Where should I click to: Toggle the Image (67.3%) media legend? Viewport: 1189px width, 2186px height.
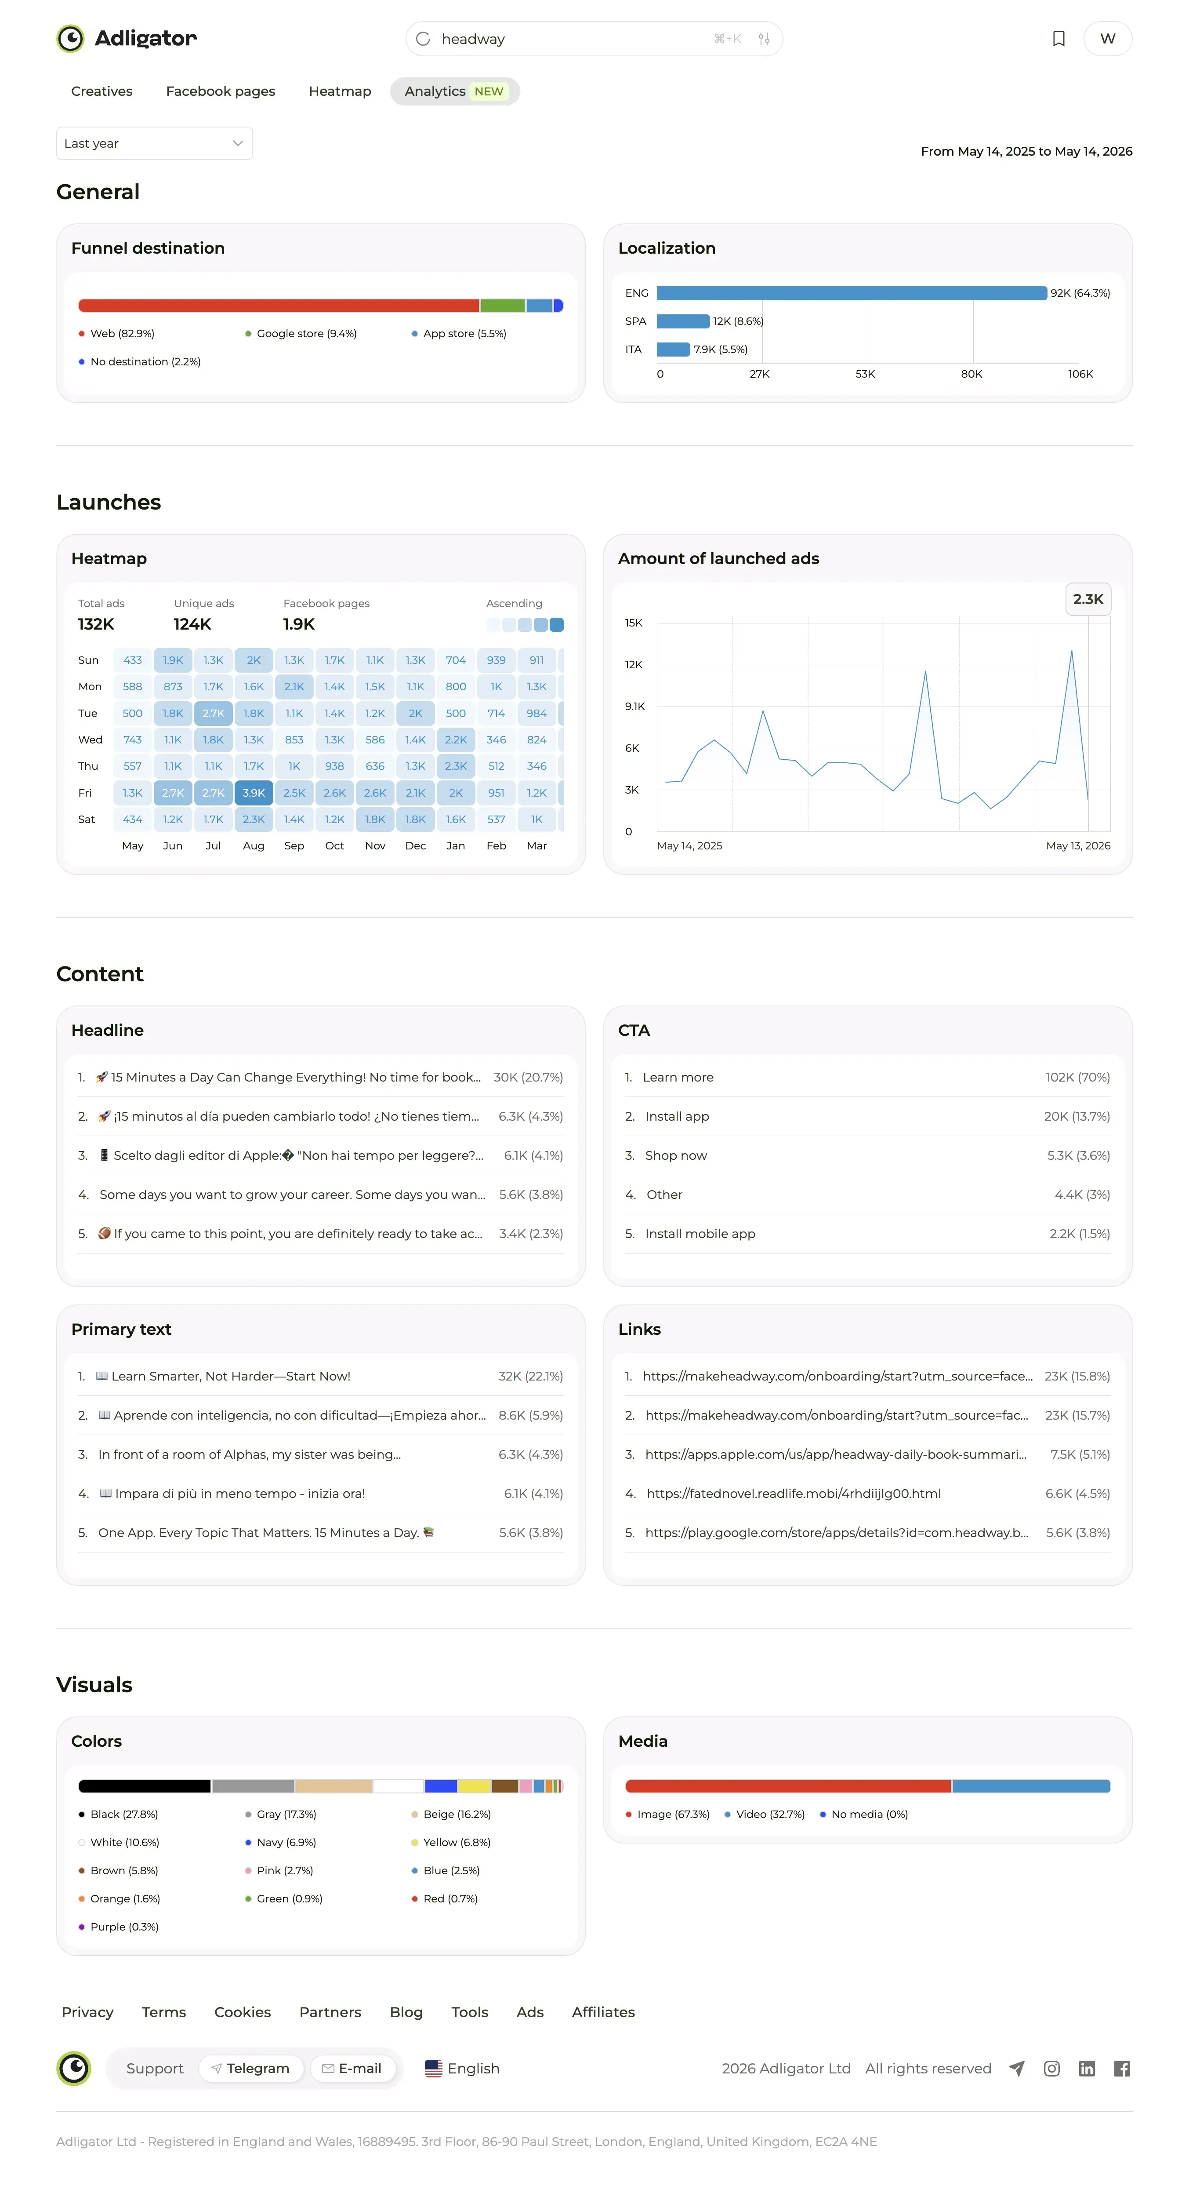point(667,1814)
